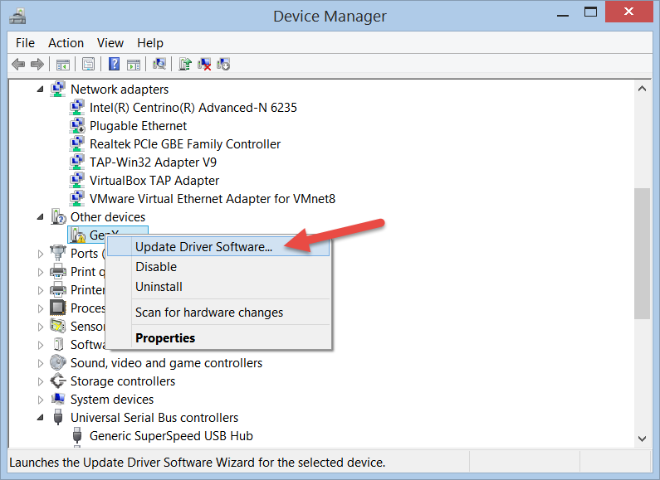This screenshot has height=480, width=660.
Task: Open the Action menu
Action: coord(66,43)
